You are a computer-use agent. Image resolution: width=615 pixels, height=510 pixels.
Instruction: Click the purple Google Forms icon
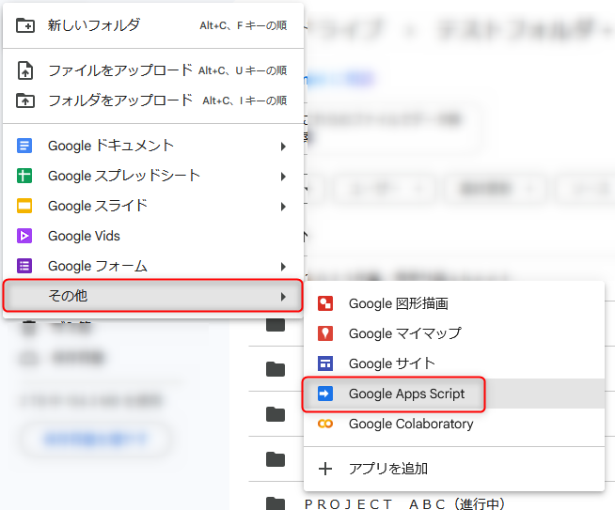click(x=24, y=266)
